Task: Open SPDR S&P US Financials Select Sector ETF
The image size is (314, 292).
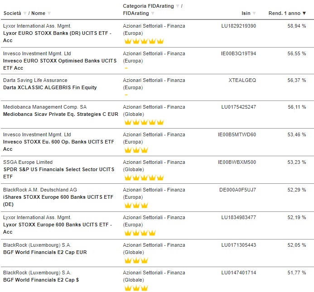Action: (58, 173)
